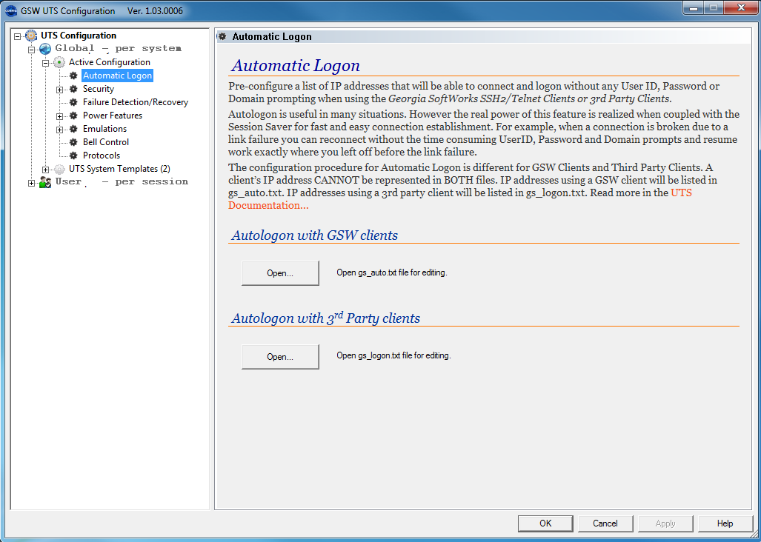Screen dimensions: 761x542
Task: Click the GSW application icon in title bar
Action: pyautogui.click(x=10, y=10)
